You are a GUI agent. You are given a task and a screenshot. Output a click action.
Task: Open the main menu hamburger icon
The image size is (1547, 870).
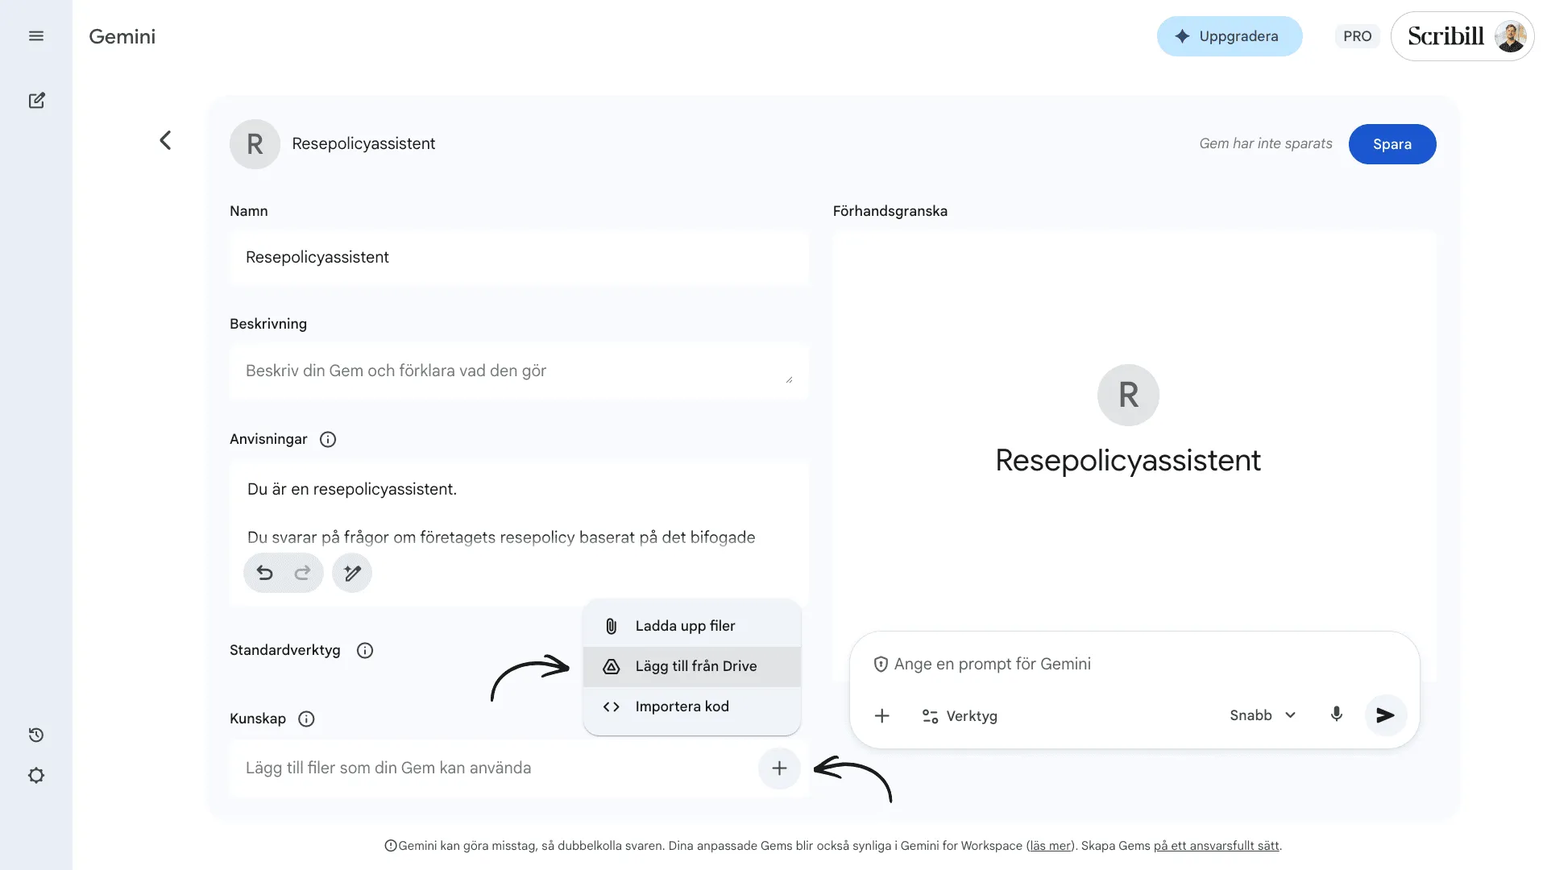[36, 36]
